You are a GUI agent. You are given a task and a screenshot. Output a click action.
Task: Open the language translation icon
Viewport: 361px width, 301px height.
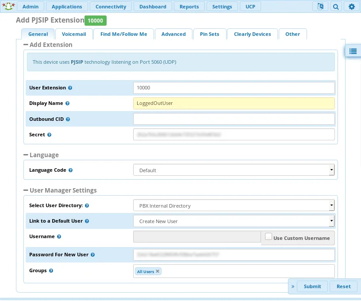point(320,7)
